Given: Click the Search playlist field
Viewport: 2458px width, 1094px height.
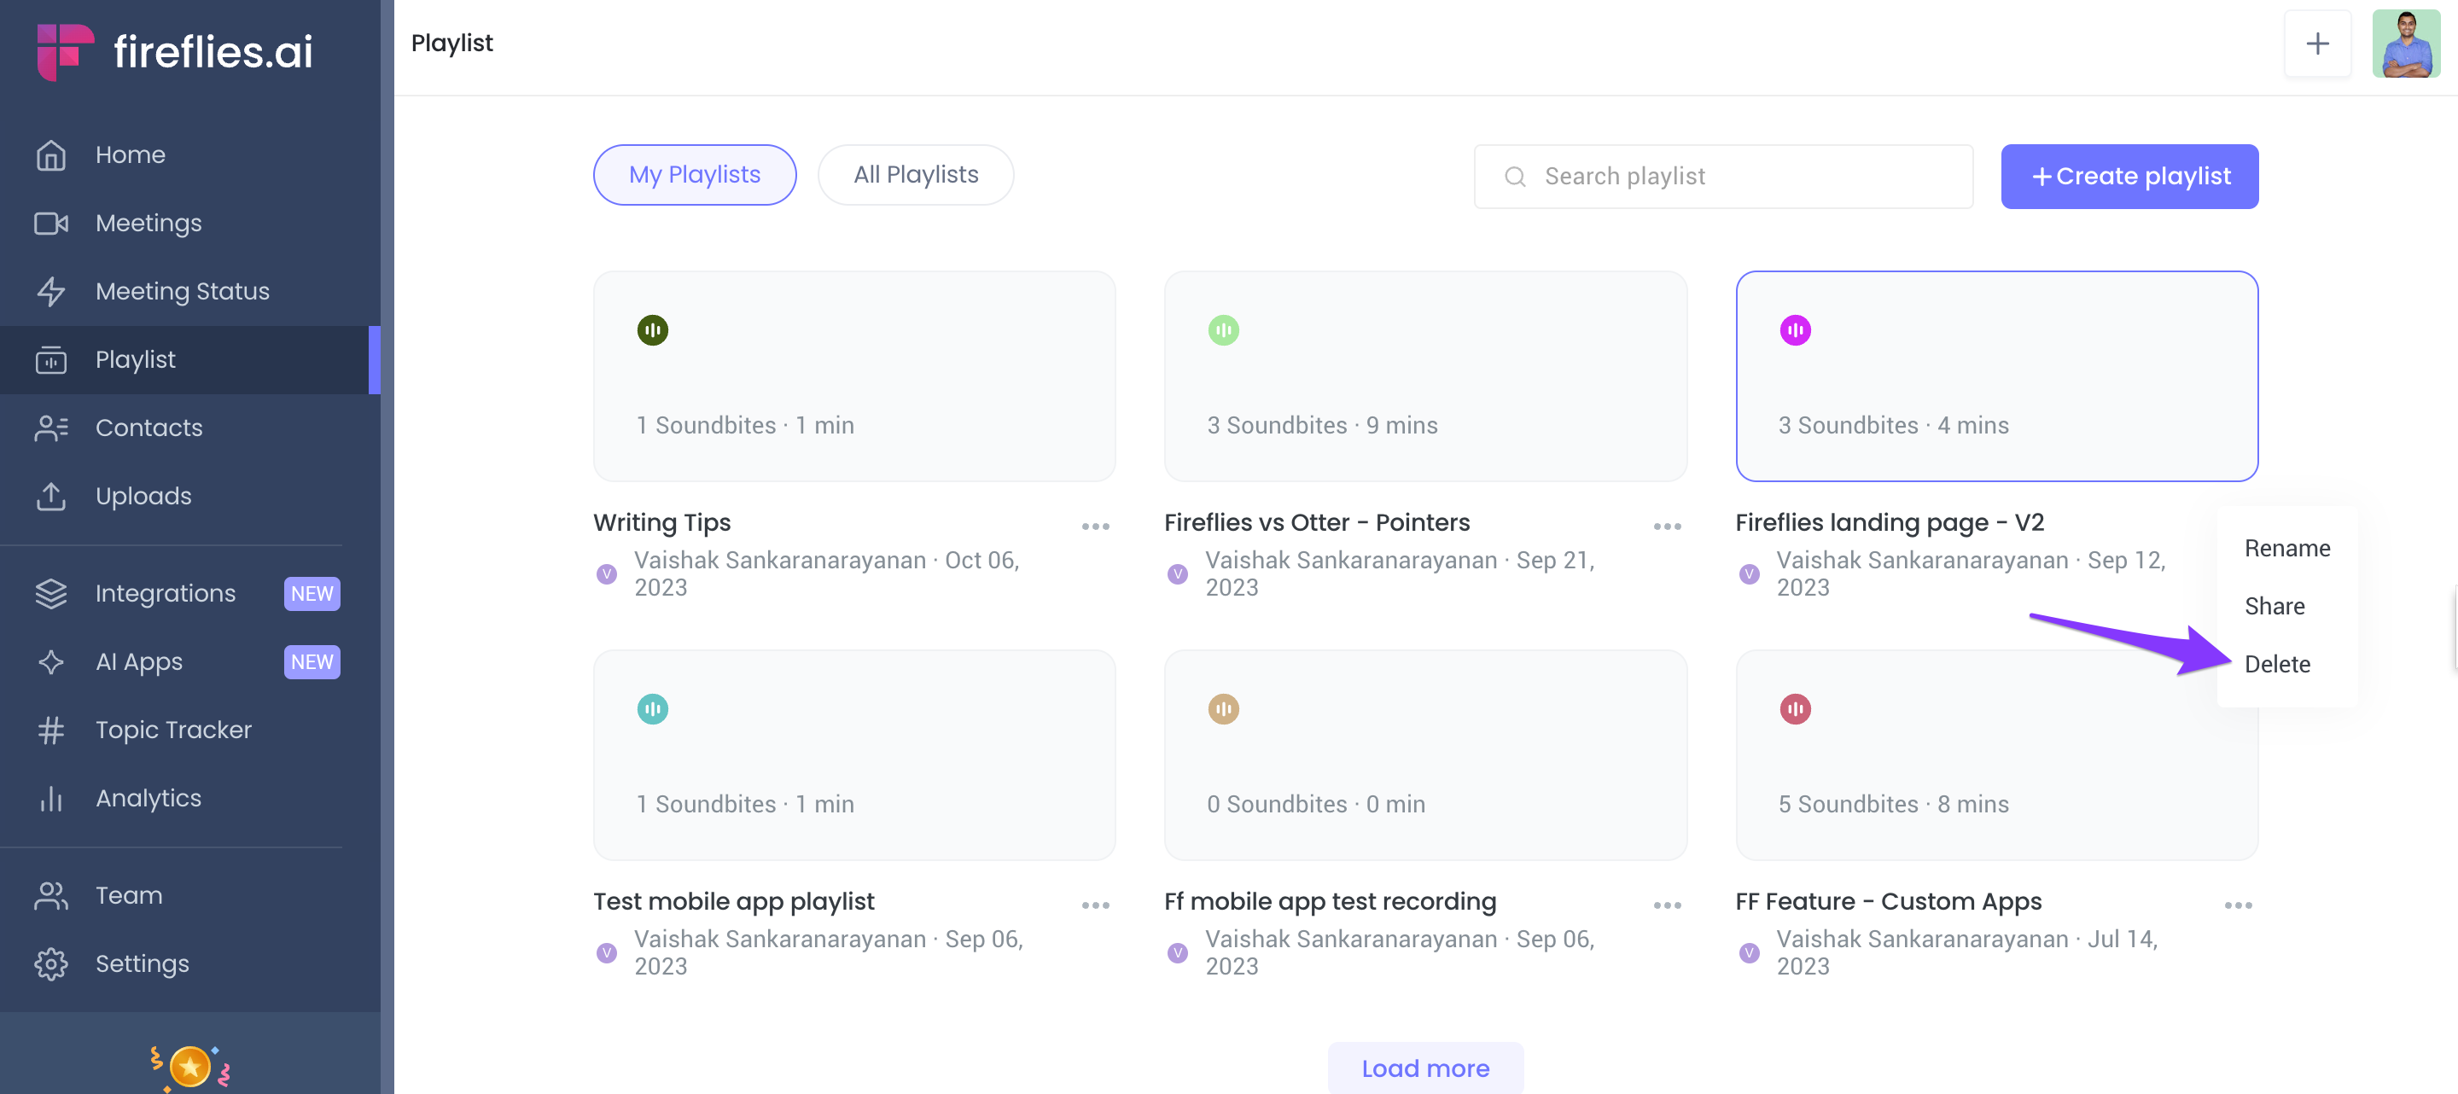Looking at the screenshot, I should click(1723, 177).
